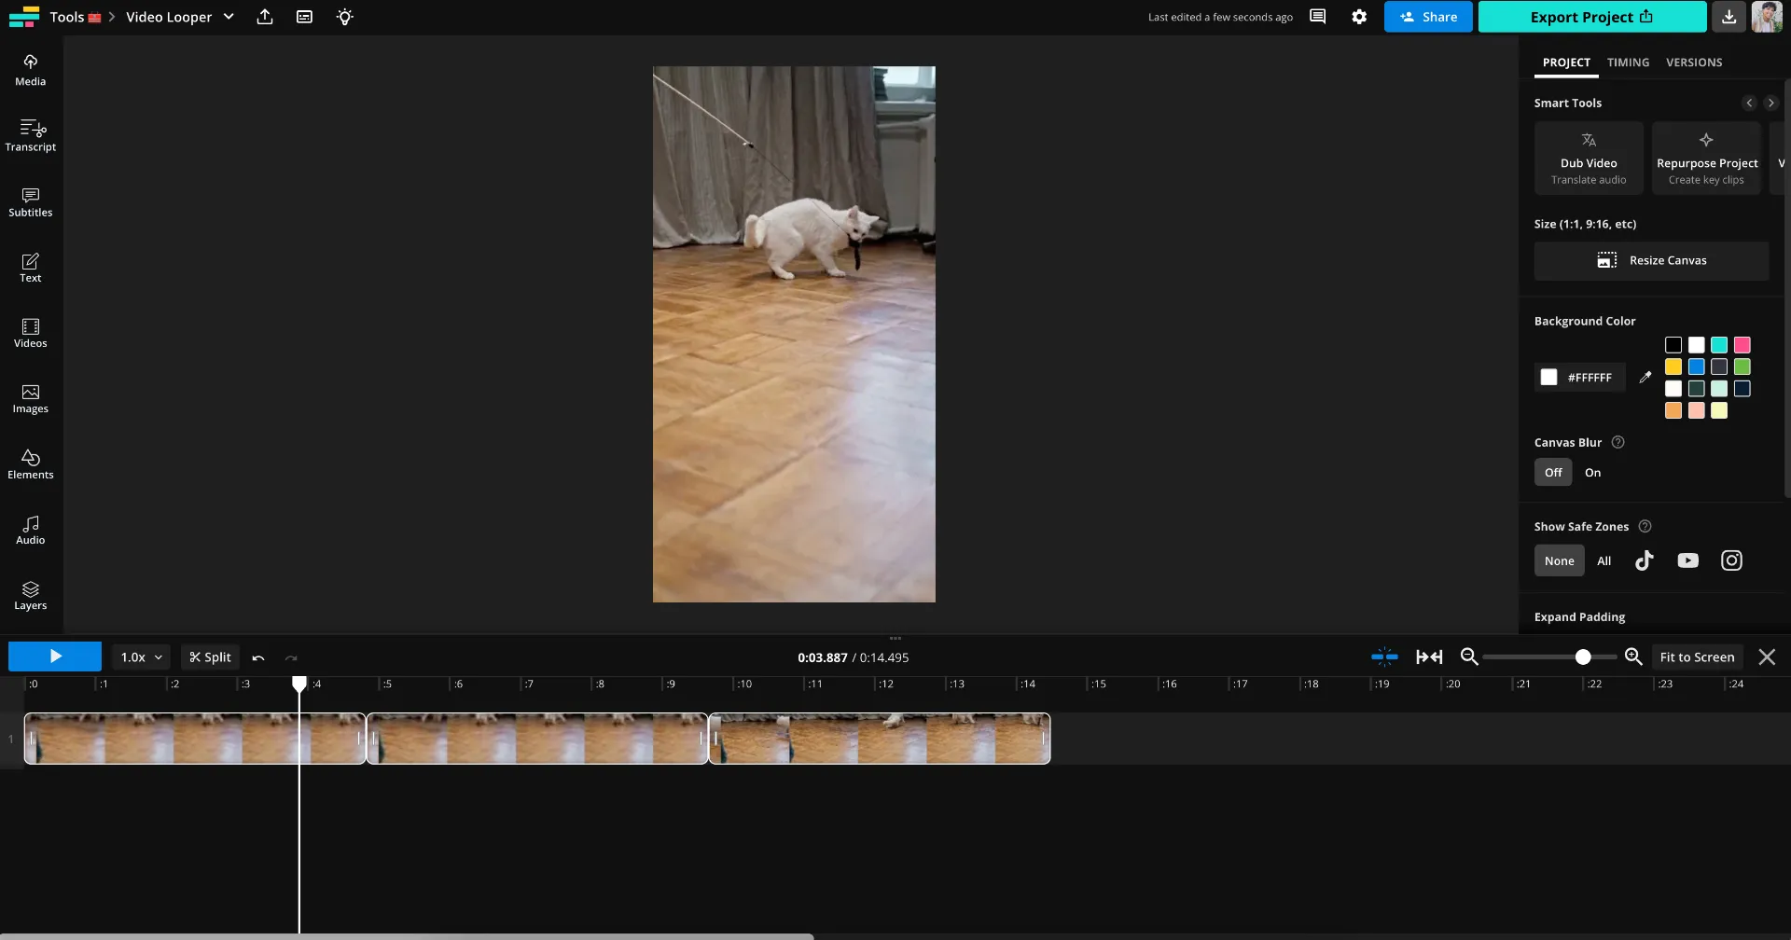This screenshot has height=940, width=1791.
Task: Switch to the Timing tab
Action: pyautogui.click(x=1627, y=62)
